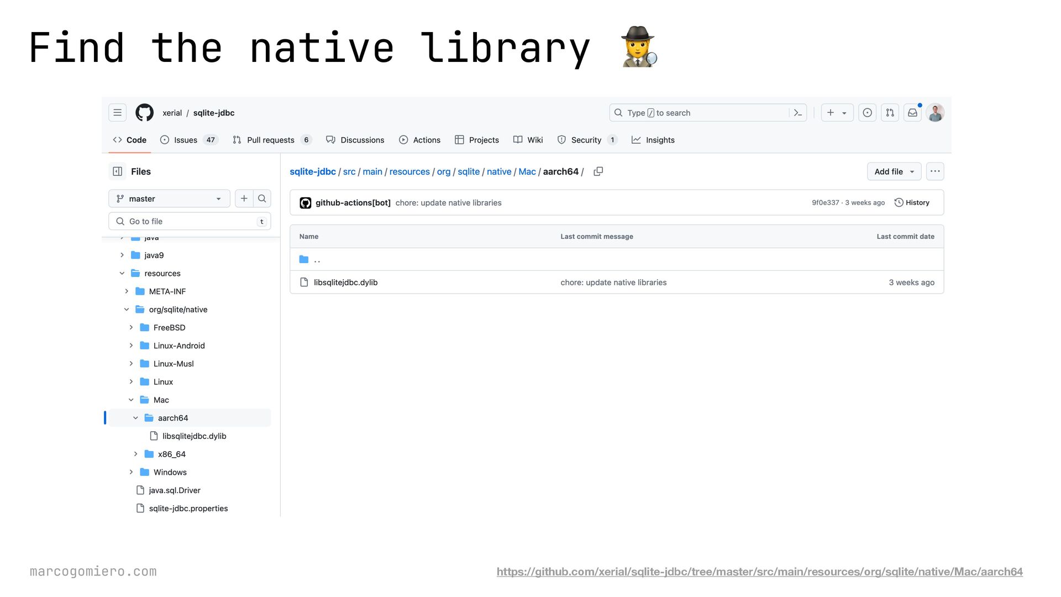Open the Security tab

point(587,140)
